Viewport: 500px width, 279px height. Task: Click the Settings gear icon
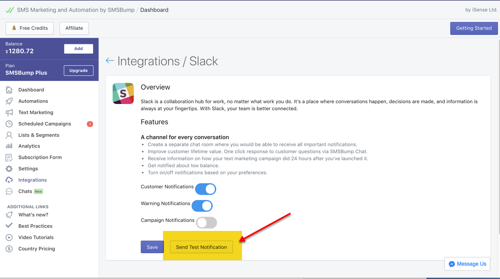[9, 169]
